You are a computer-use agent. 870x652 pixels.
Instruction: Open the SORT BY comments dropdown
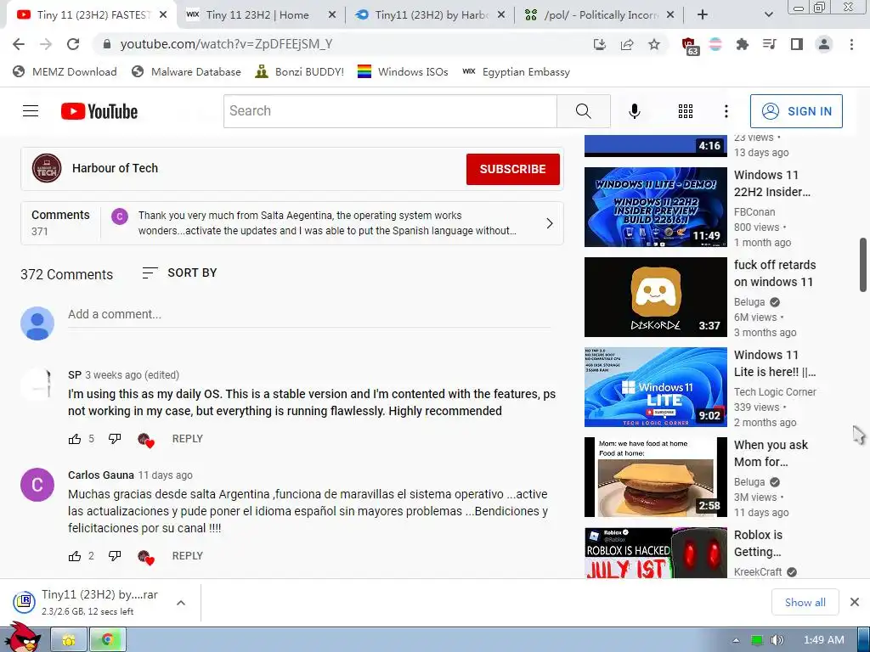point(179,273)
